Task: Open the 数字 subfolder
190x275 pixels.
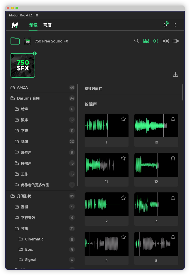Action: [41, 120]
